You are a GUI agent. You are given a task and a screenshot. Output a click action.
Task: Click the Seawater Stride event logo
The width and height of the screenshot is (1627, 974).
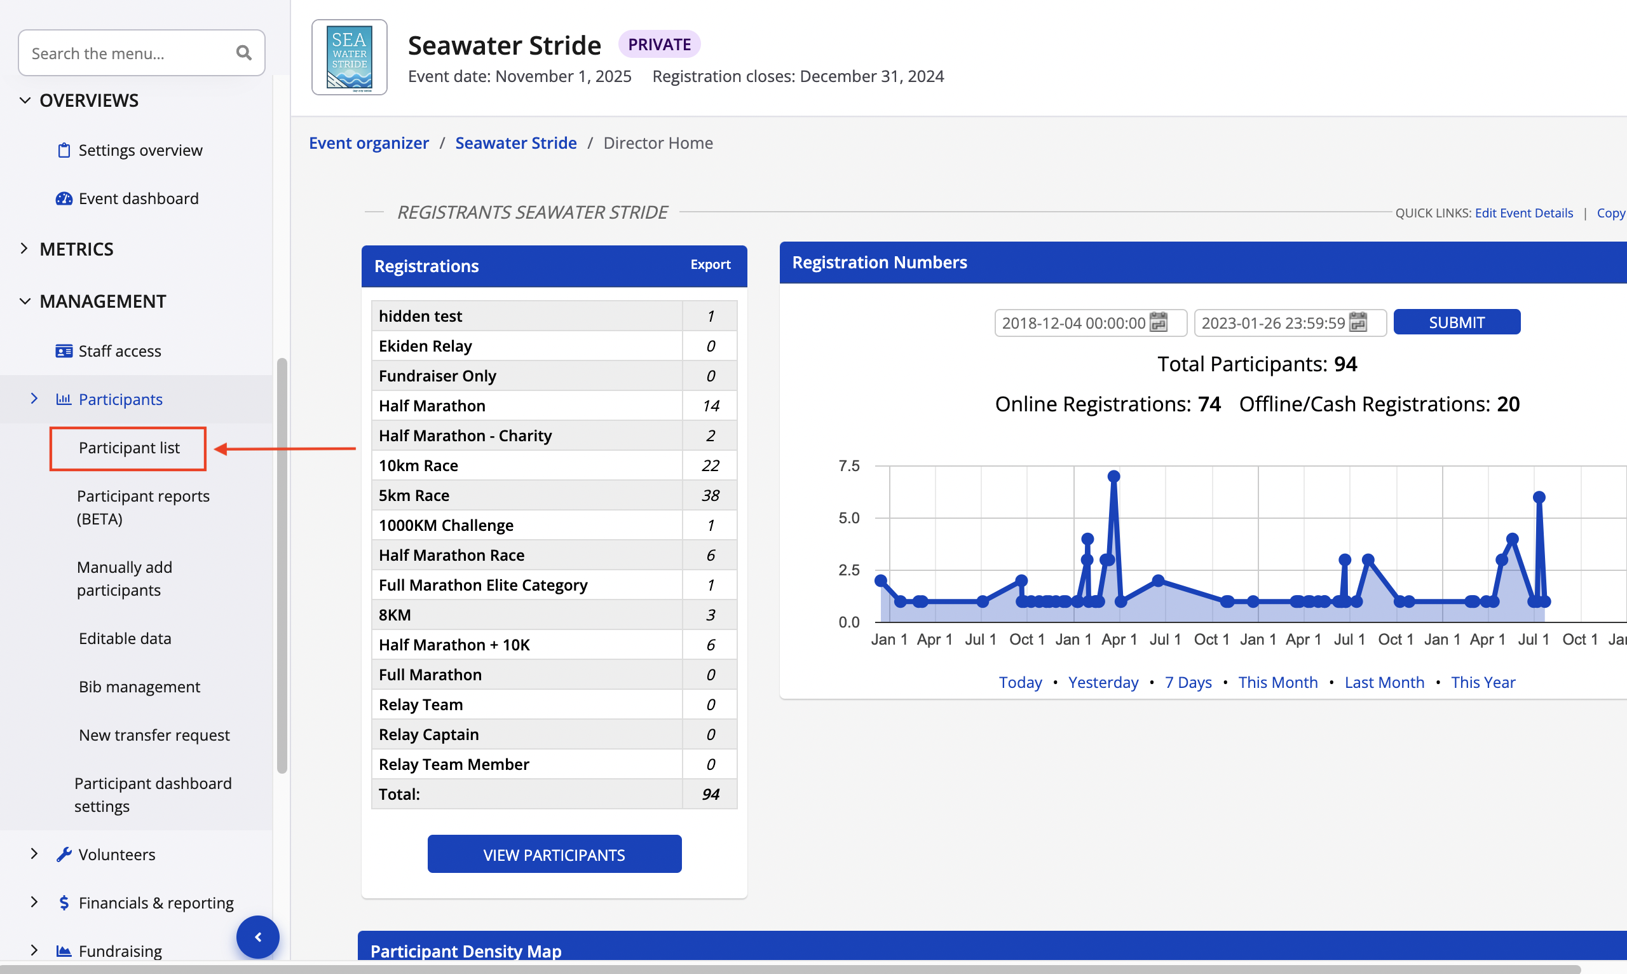349,57
